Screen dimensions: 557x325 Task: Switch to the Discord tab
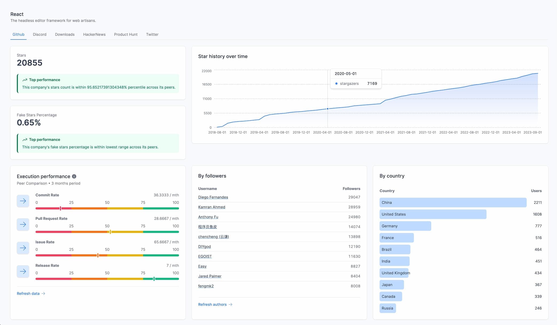[x=40, y=34]
